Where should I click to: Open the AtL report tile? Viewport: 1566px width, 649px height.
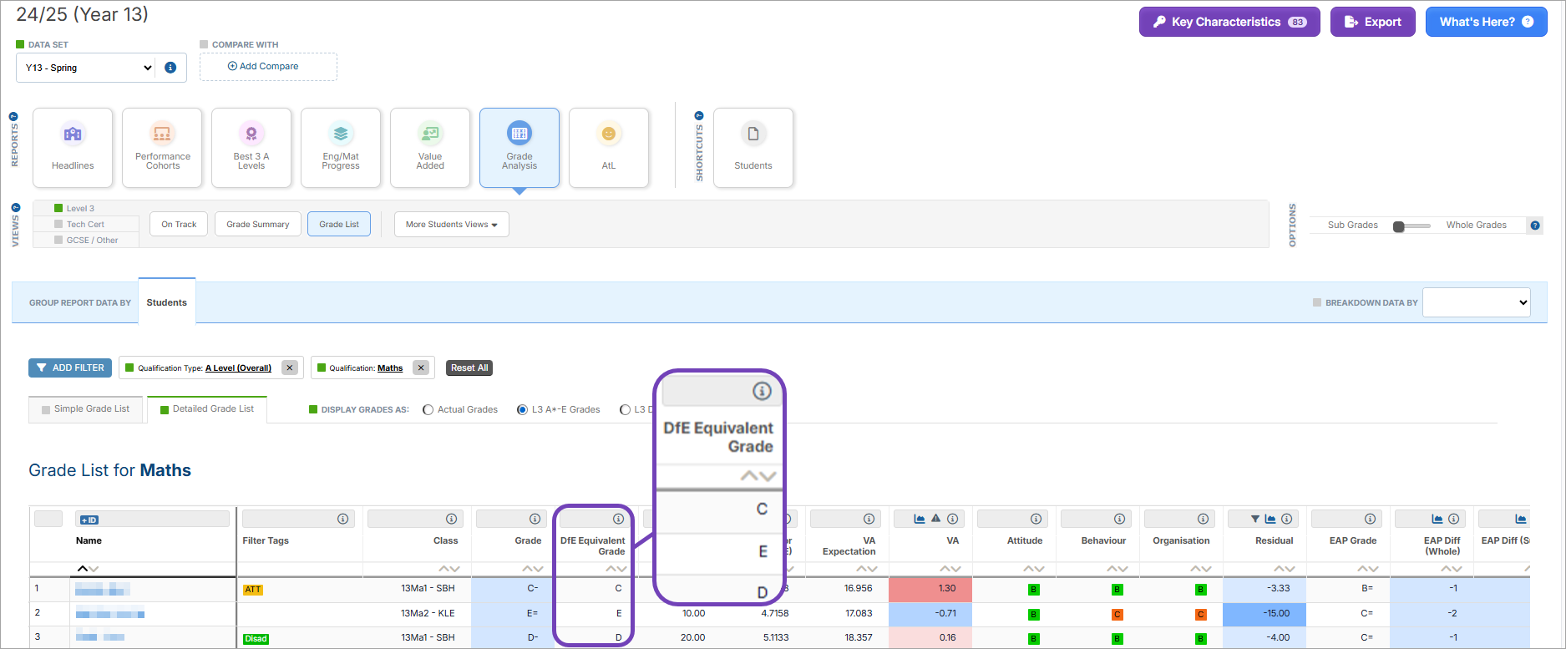click(608, 147)
